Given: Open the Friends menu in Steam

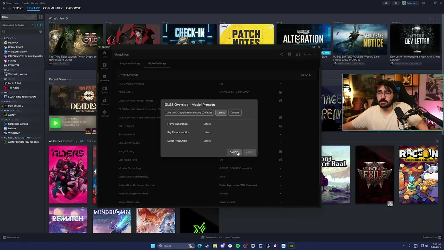Looking at the screenshot, I should [25, 3].
